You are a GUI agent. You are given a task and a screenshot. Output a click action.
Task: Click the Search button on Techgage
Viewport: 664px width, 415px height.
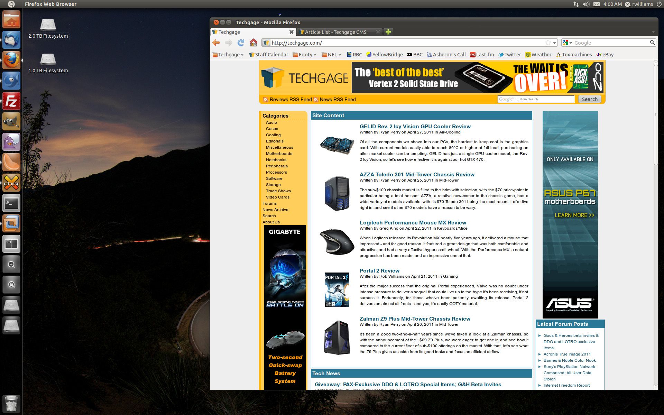point(590,99)
